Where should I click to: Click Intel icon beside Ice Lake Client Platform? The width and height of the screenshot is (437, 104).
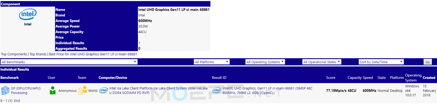pos(103,91)
